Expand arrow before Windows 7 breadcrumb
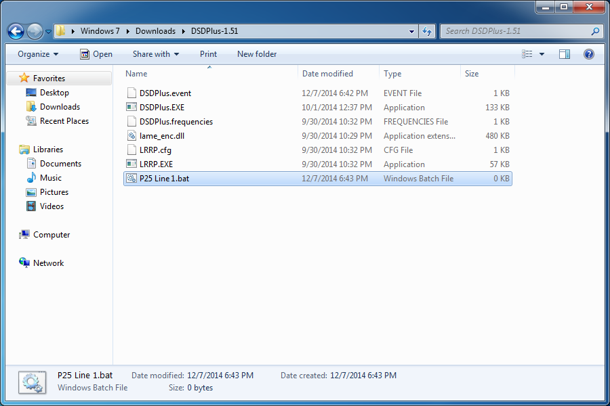 [x=73, y=31]
